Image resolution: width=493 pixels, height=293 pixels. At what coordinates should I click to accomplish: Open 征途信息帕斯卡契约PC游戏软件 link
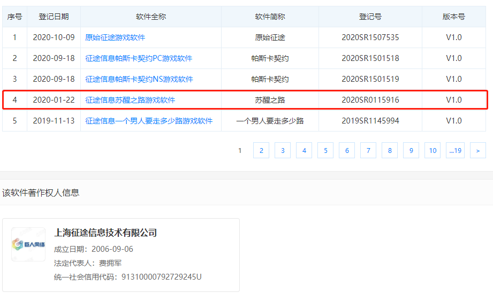click(x=139, y=58)
